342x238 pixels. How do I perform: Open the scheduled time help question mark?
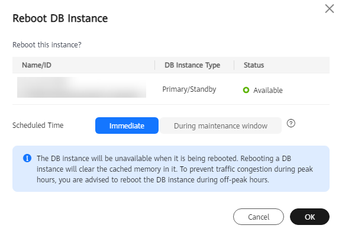tap(291, 123)
